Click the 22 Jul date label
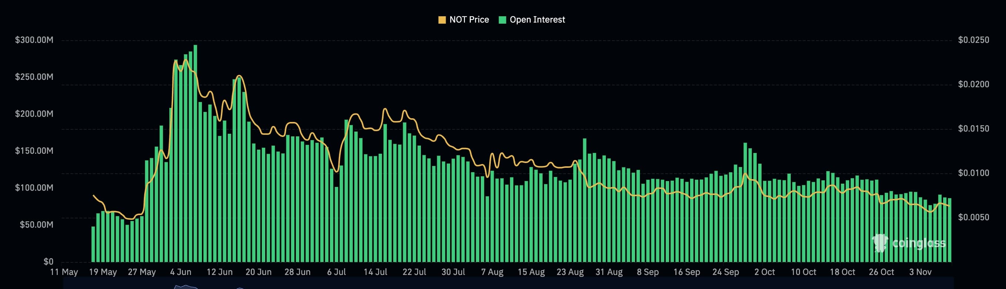This screenshot has width=1006, height=289. pos(414,272)
